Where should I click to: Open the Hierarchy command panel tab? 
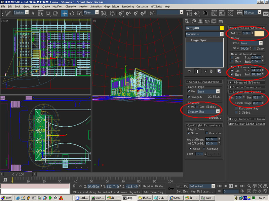coord(200,21)
